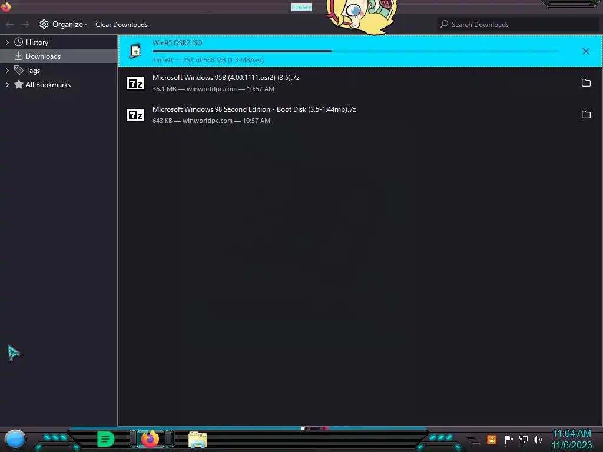Select Tags in the sidebar

pos(59,71)
